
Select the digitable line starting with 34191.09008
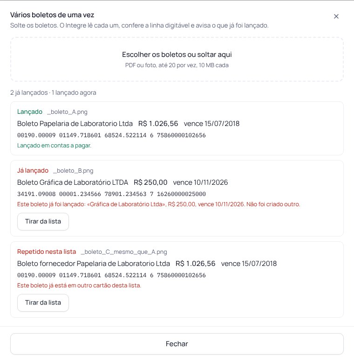tap(111, 194)
